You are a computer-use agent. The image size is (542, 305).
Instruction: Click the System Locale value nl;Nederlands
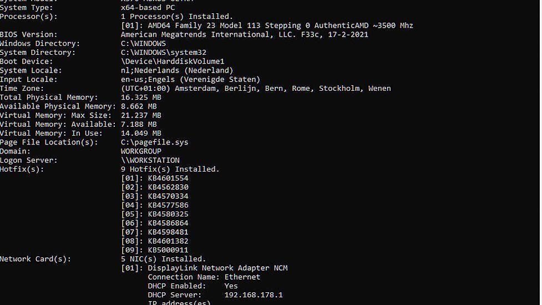click(176, 70)
